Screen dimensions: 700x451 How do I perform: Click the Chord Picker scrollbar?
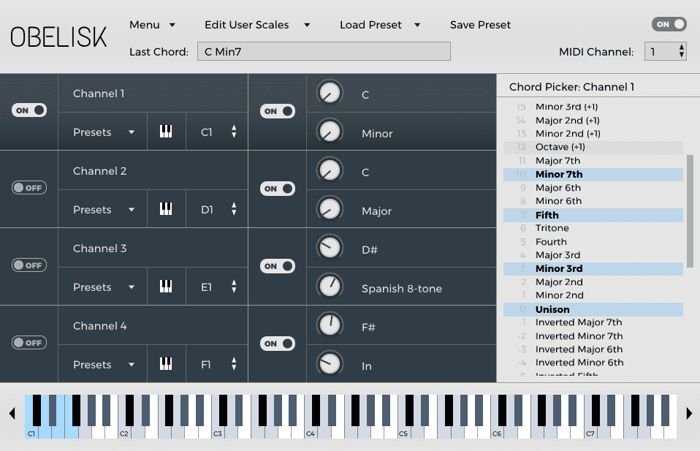coord(690,211)
